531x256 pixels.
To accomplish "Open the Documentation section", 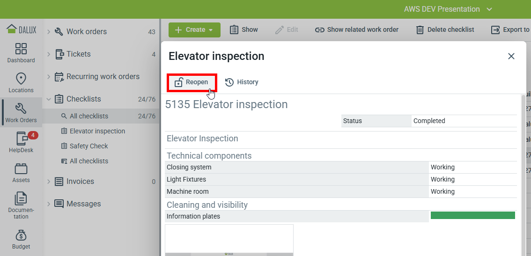I will click(21, 205).
